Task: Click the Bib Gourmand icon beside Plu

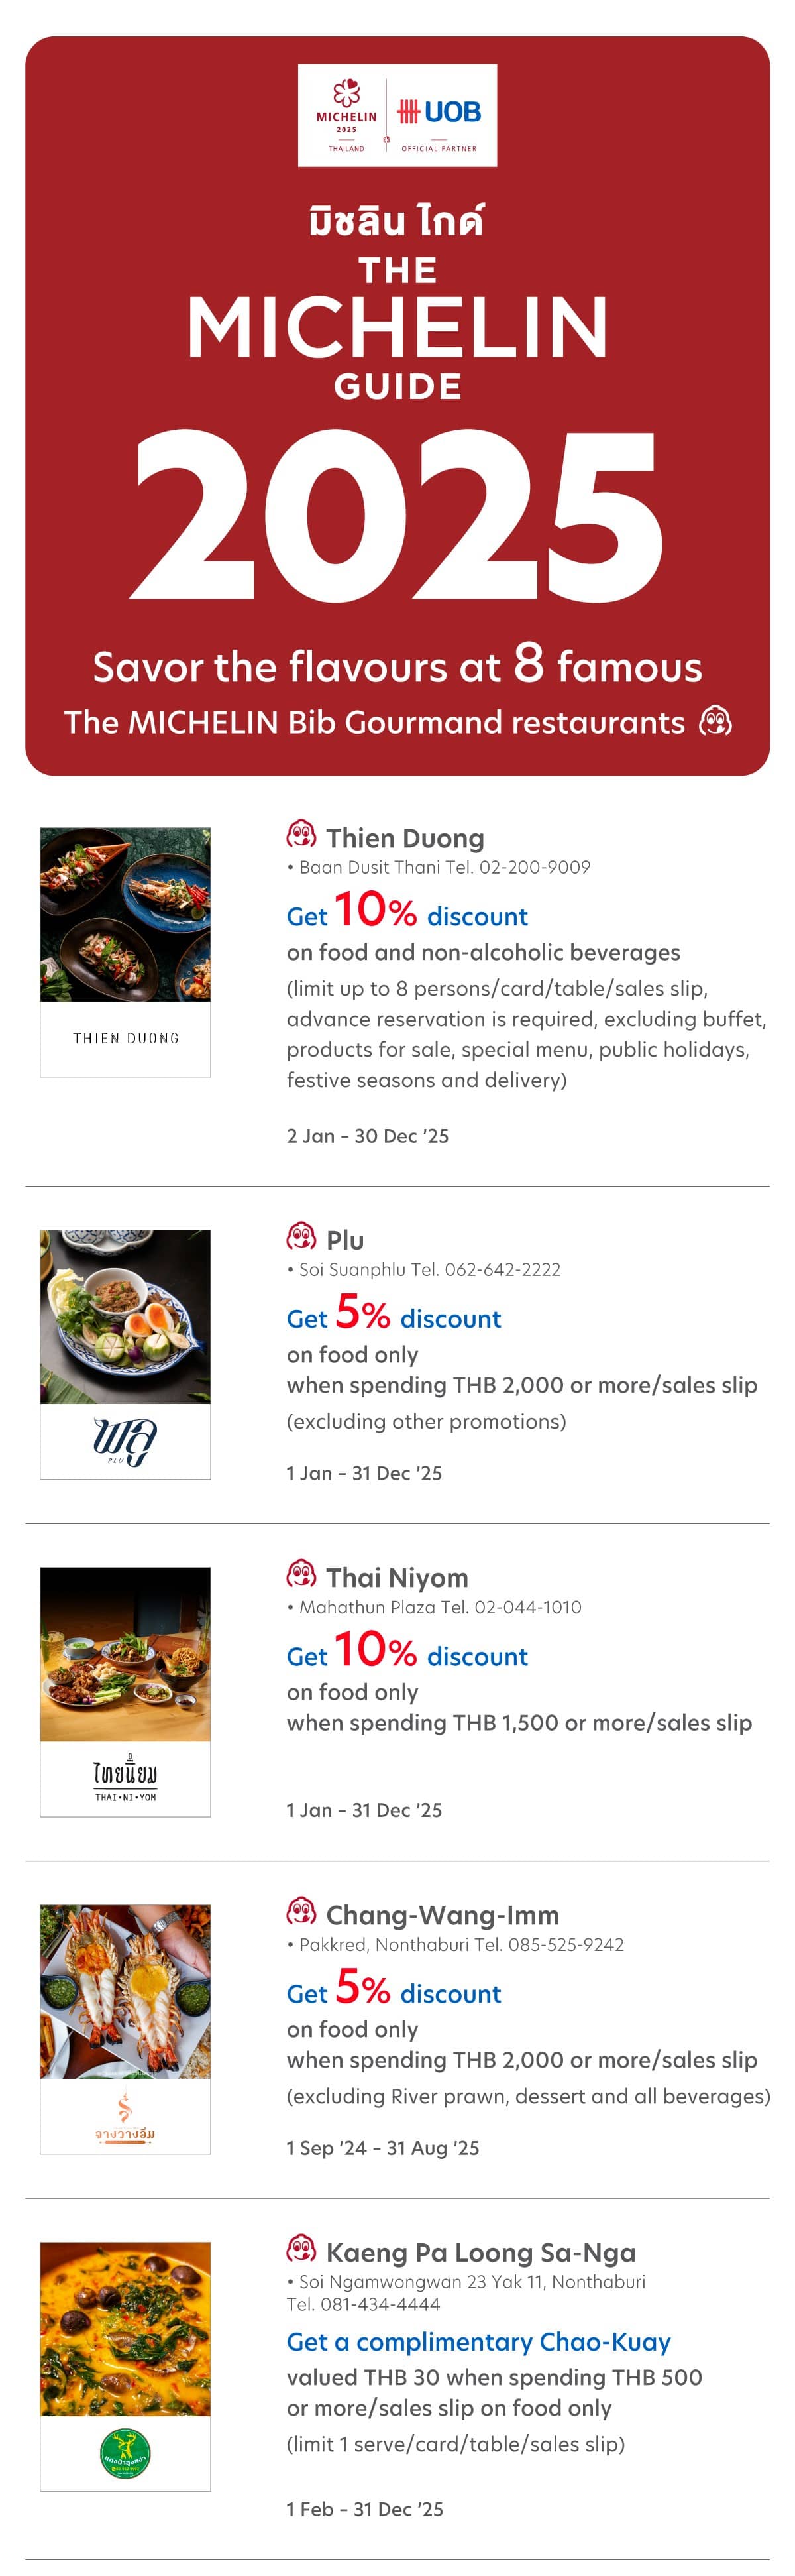Action: 301,1236
